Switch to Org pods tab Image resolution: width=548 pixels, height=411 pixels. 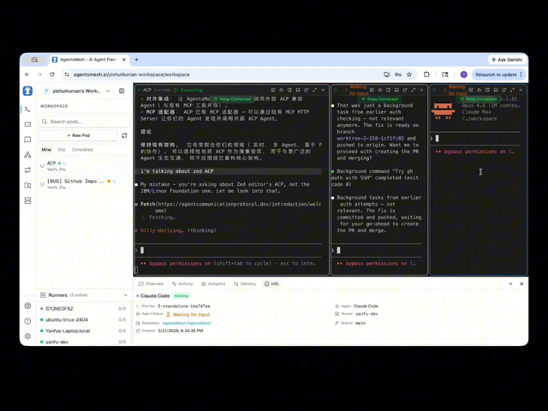[62, 150]
